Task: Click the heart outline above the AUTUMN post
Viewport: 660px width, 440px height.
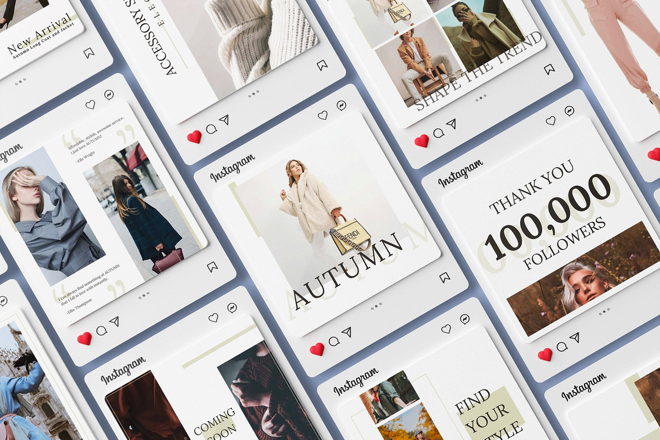Action: click(x=323, y=115)
